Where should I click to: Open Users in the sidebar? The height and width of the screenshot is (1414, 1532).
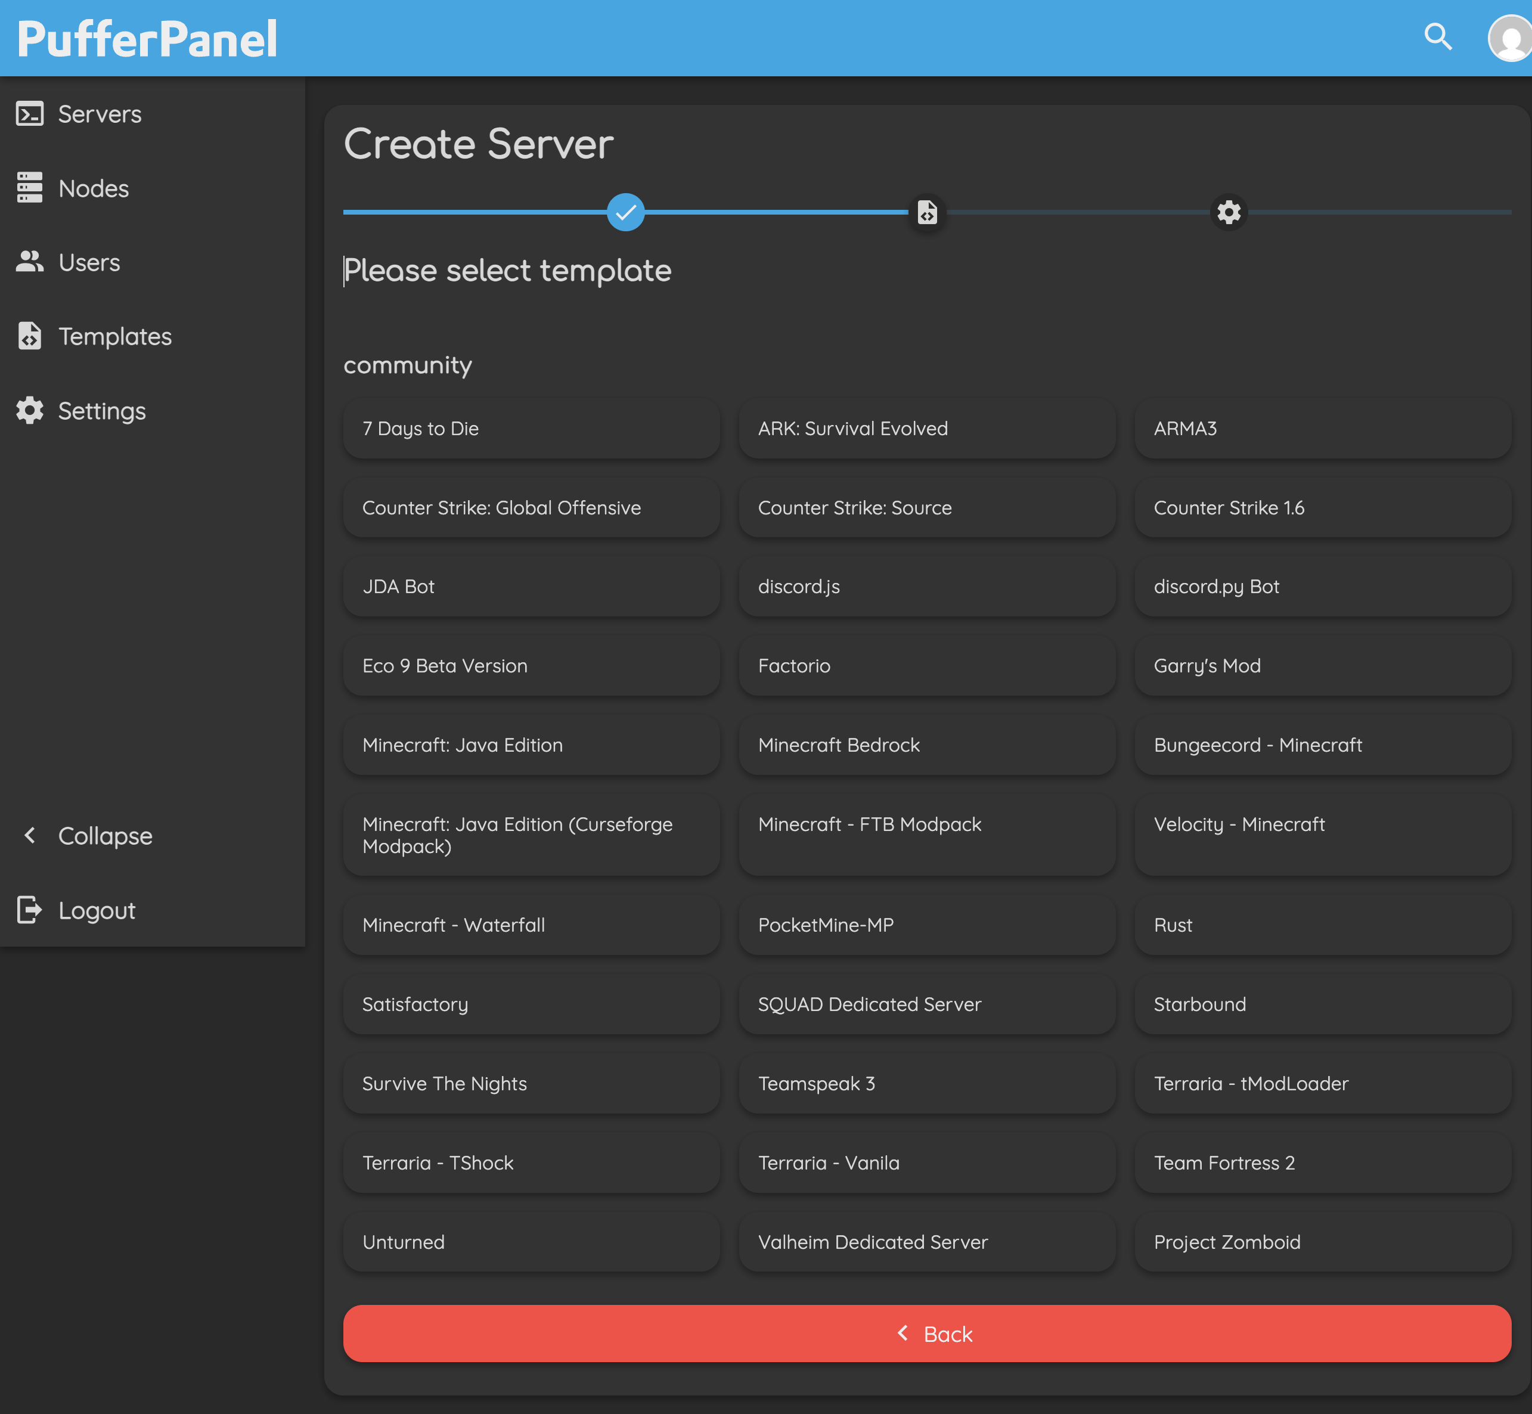pos(152,262)
